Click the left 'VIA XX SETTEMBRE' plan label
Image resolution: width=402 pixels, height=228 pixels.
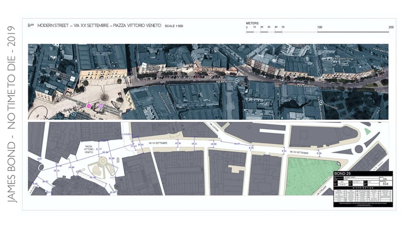tap(158, 143)
